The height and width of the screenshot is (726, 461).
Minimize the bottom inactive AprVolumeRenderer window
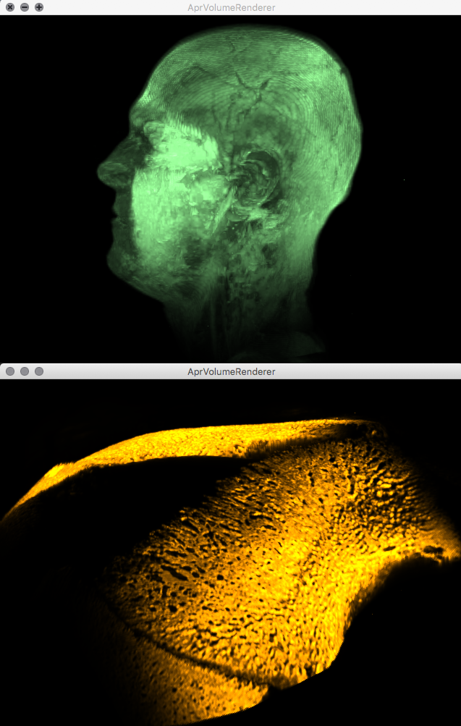point(25,371)
